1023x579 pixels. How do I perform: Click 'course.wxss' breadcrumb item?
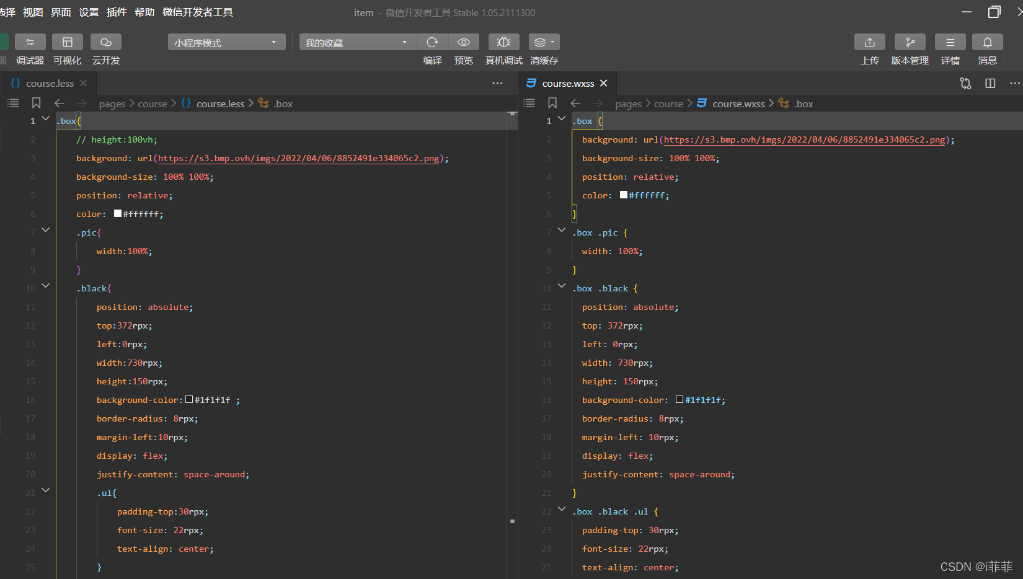point(738,104)
